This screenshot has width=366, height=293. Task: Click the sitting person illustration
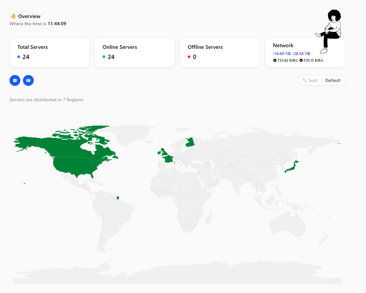click(x=329, y=31)
